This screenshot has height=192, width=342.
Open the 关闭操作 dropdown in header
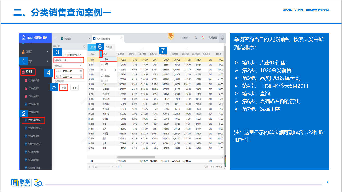click(186, 38)
